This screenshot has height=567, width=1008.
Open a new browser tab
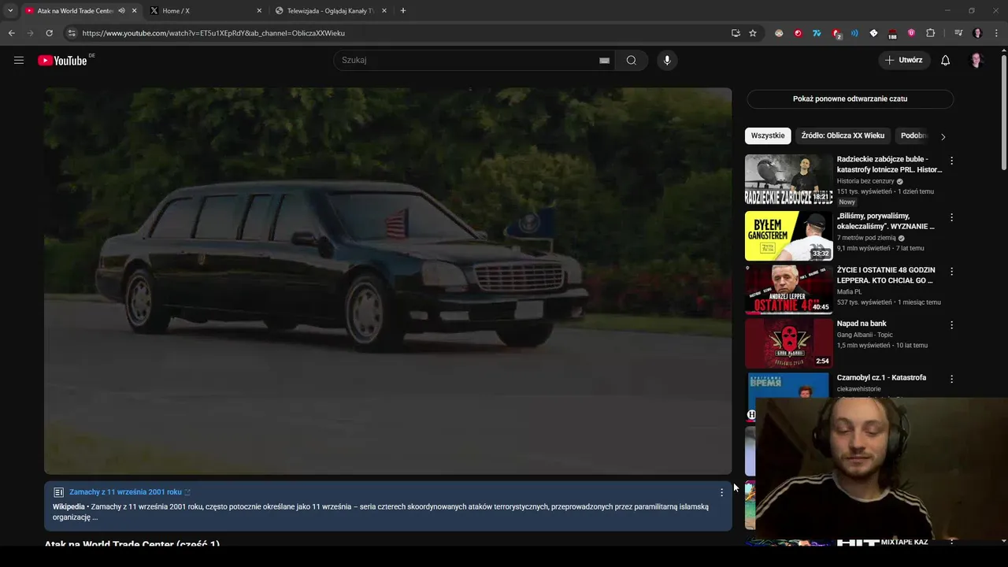point(403,11)
